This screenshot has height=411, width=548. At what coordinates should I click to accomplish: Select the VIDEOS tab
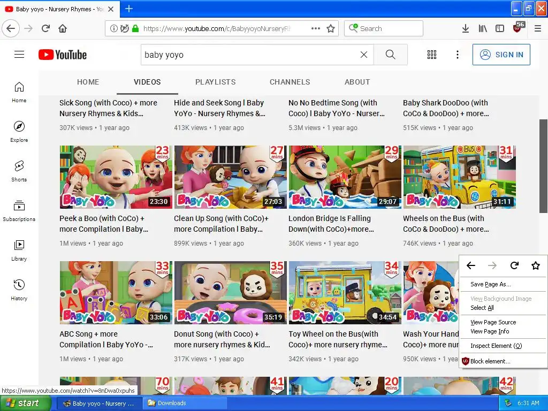pos(147,82)
